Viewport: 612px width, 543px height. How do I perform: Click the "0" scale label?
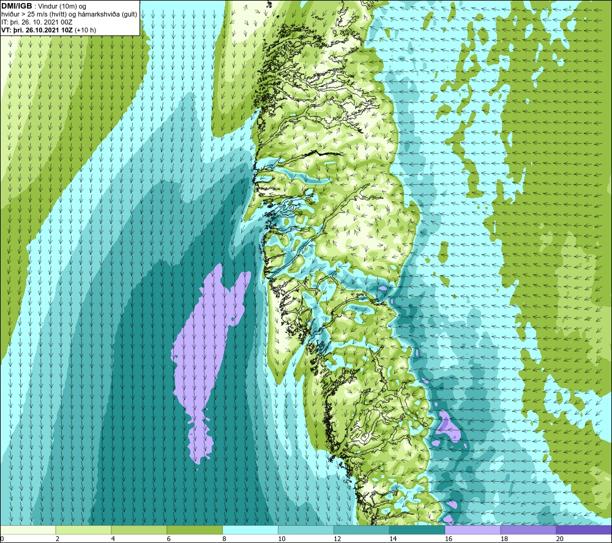coord(2,539)
